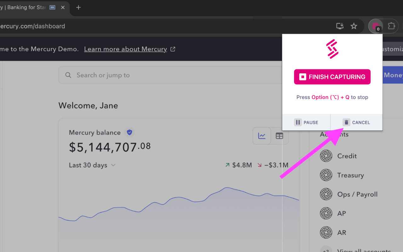The width and height of the screenshot is (403, 252).
Task: Click the Credit account icon
Action: pos(326,156)
